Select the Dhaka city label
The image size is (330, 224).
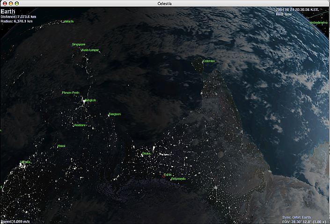(147, 154)
